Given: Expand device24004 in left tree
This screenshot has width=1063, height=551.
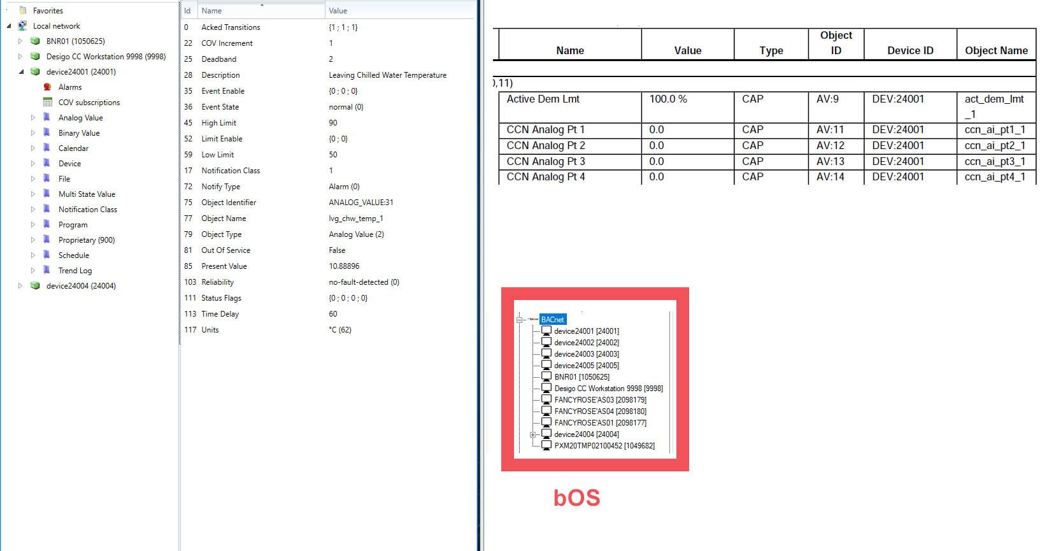Looking at the screenshot, I should pyautogui.click(x=20, y=286).
